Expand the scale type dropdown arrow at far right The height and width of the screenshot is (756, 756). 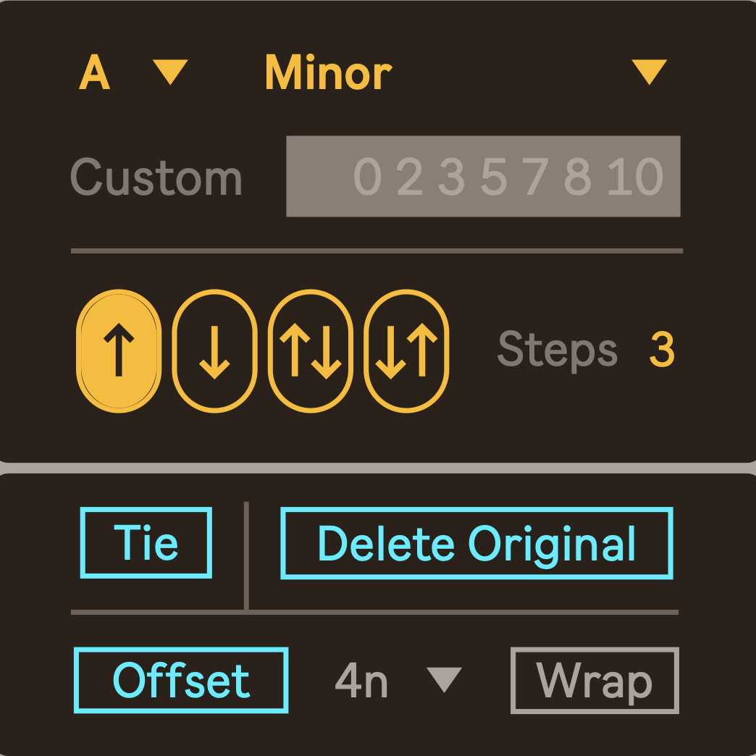pos(649,72)
